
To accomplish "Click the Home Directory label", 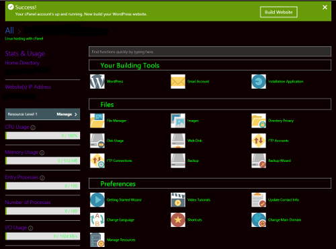I will point(22,63).
